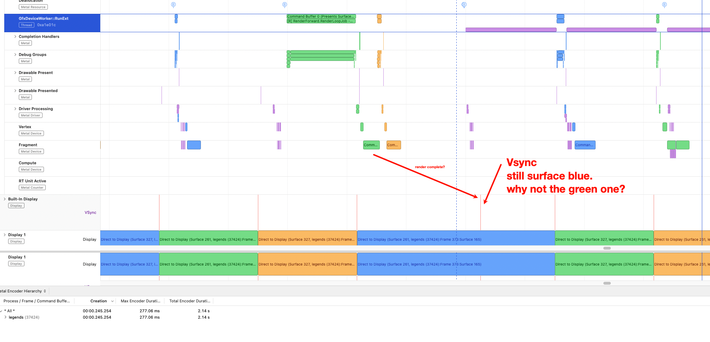Open the Creation column sort arrow
The width and height of the screenshot is (710, 342).
112,301
